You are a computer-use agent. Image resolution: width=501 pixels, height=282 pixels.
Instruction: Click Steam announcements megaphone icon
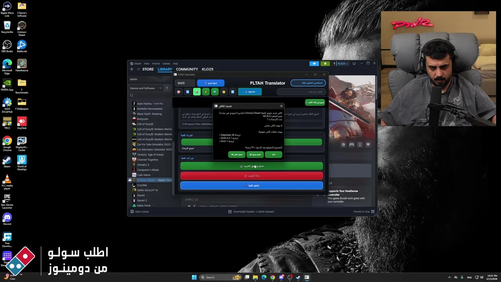point(314,63)
